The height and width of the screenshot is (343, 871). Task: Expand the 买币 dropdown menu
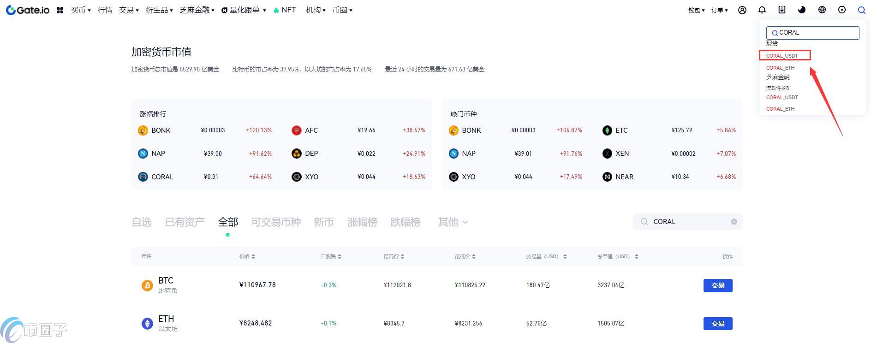[81, 10]
